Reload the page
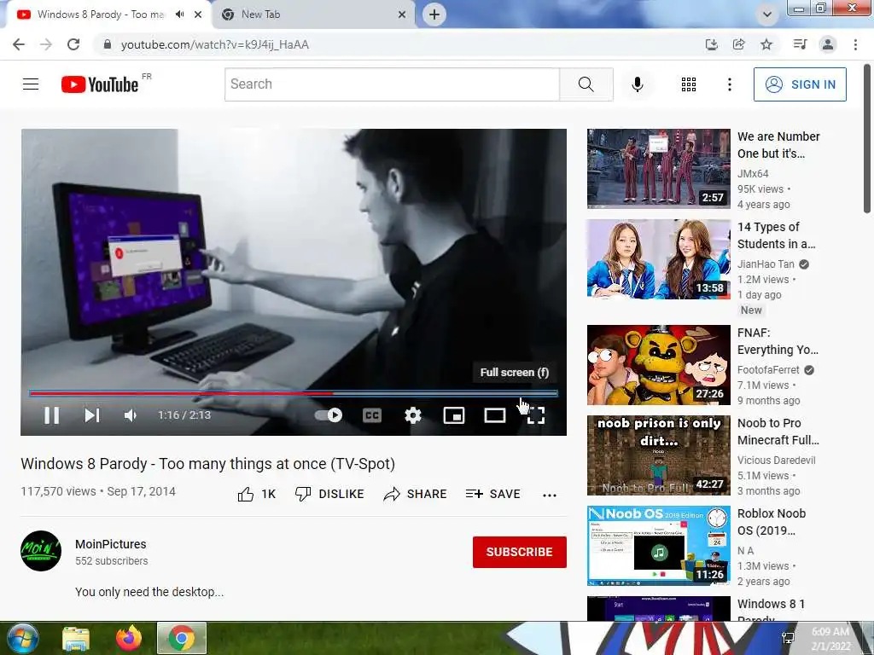874x655 pixels. pos(73,44)
